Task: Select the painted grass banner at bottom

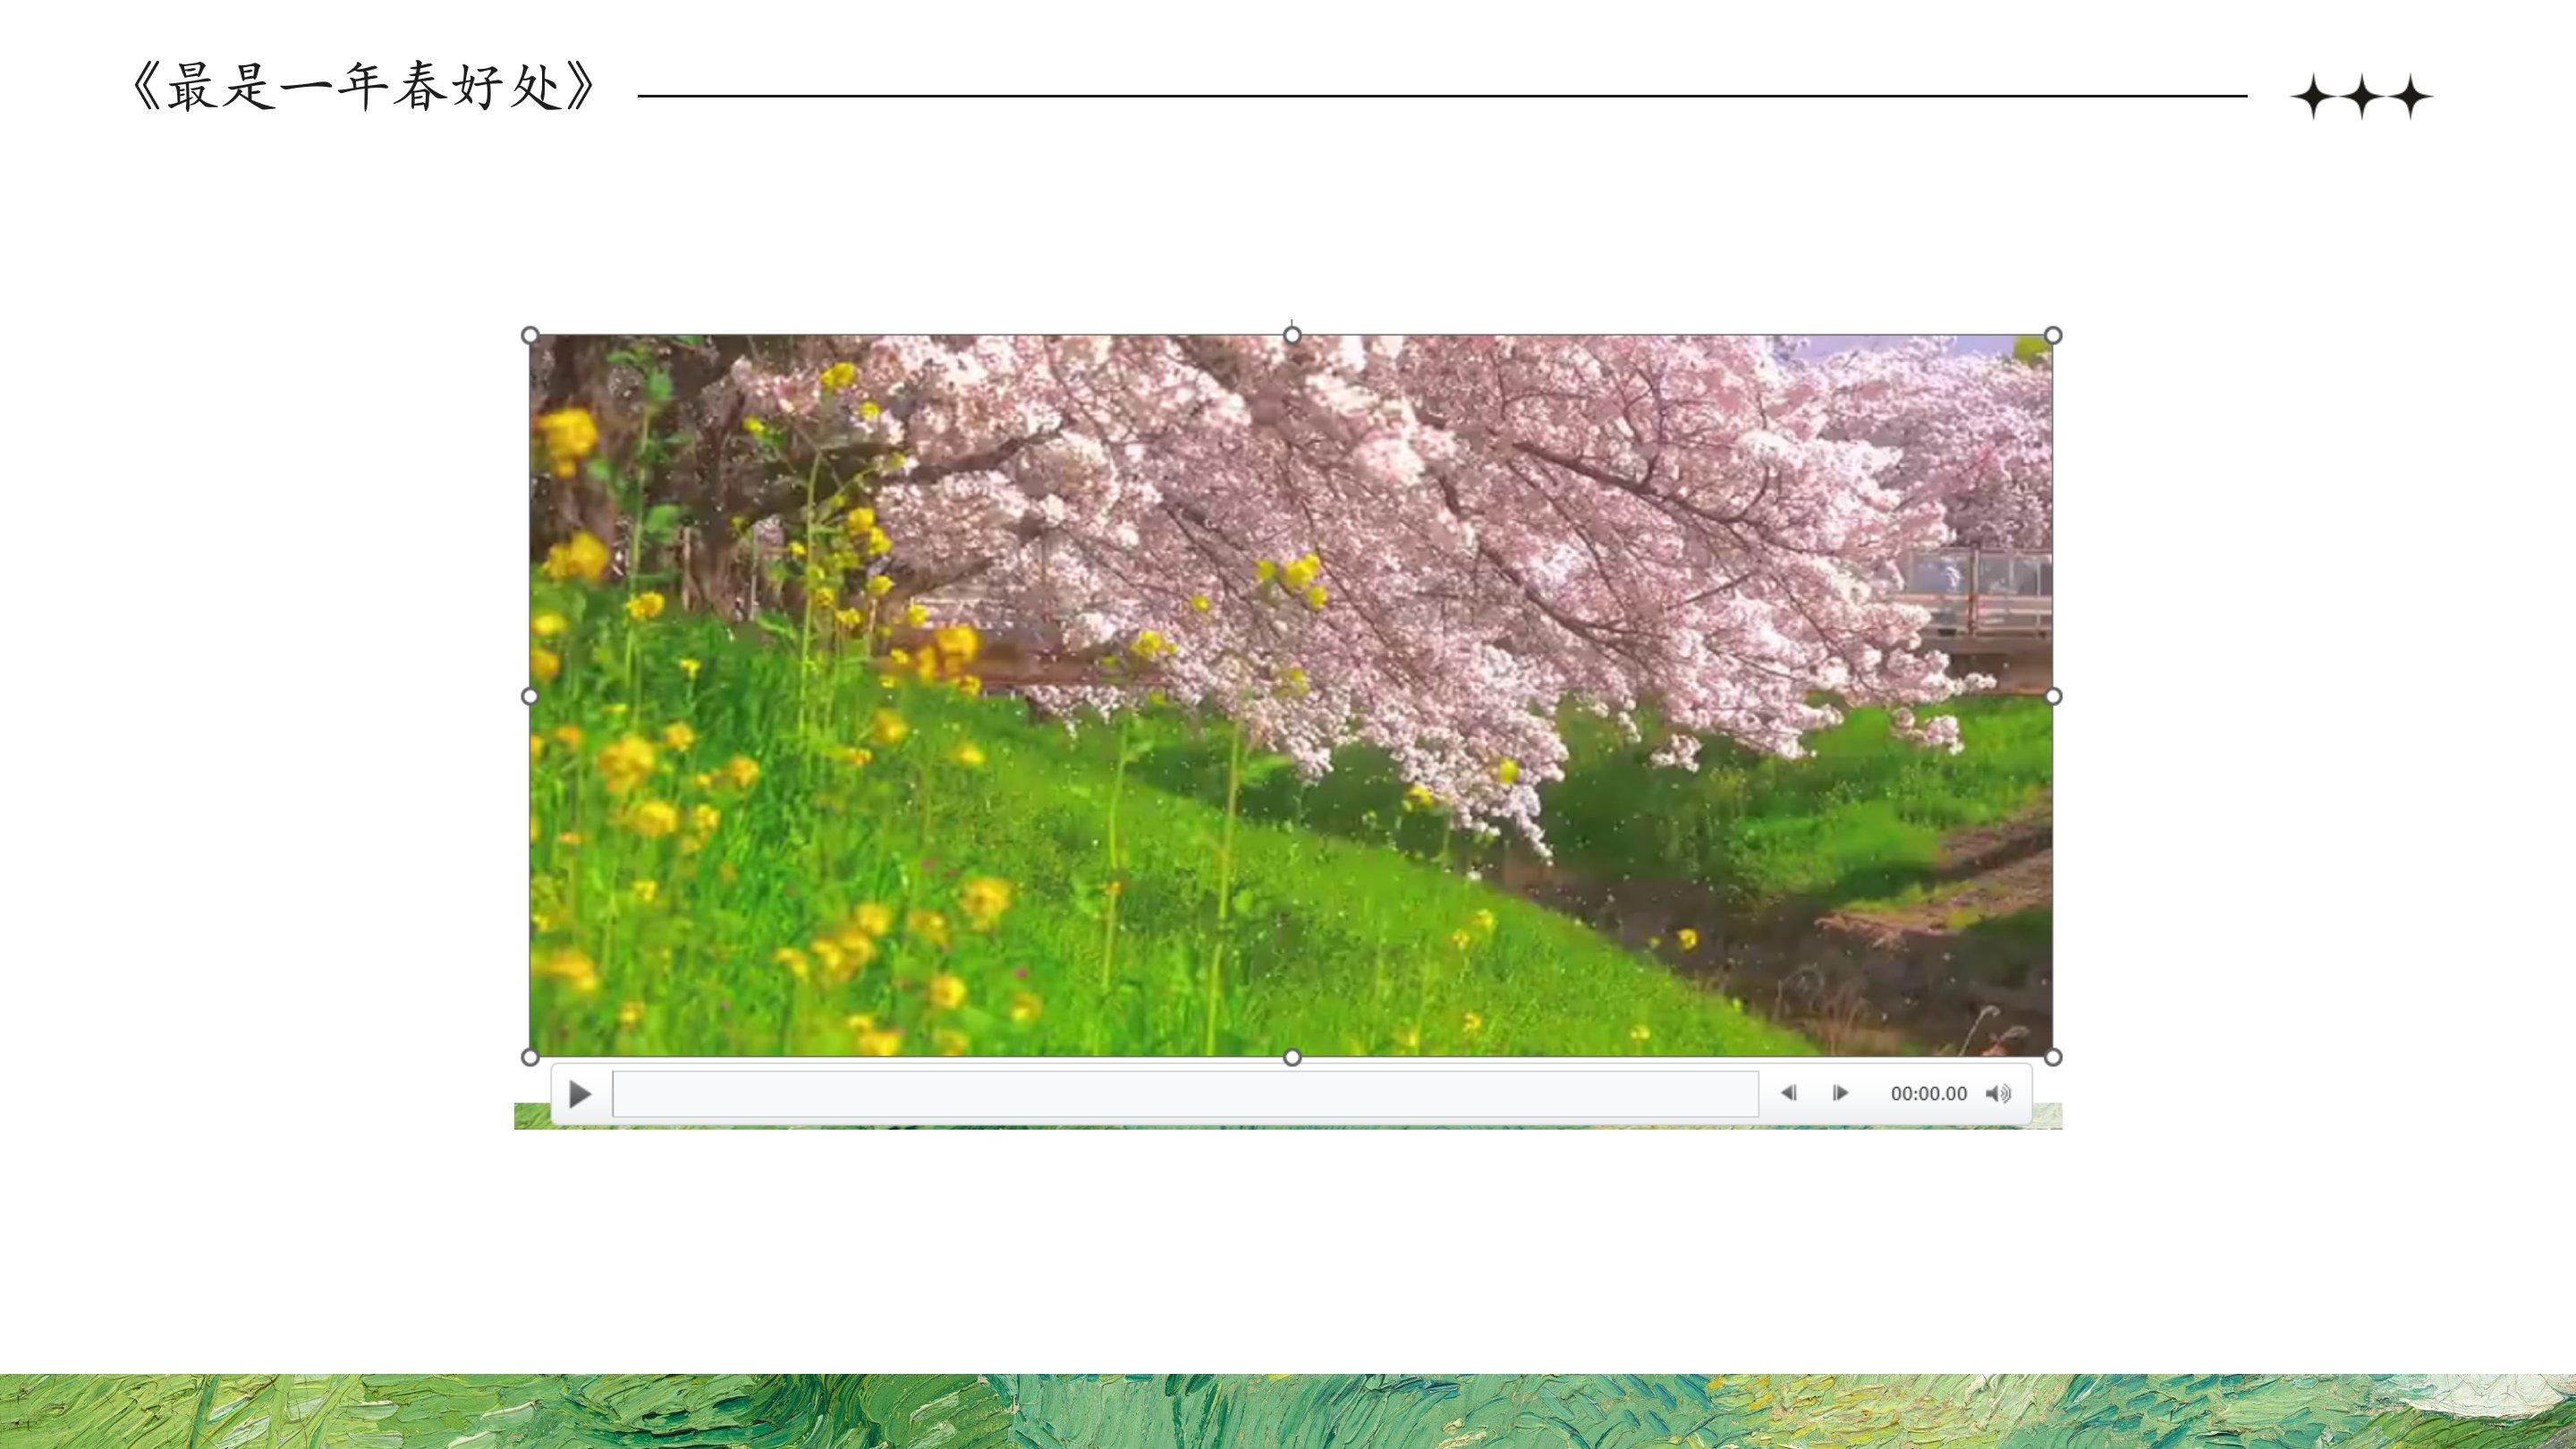Action: tap(1288, 1411)
